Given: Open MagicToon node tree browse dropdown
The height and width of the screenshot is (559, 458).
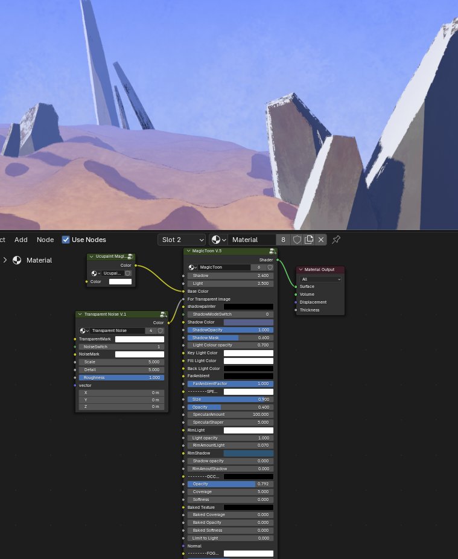Looking at the screenshot, I should [192, 267].
